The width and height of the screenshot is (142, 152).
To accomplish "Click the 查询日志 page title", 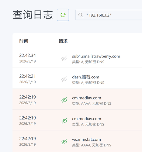I will pyautogui.click(x=33, y=15).
